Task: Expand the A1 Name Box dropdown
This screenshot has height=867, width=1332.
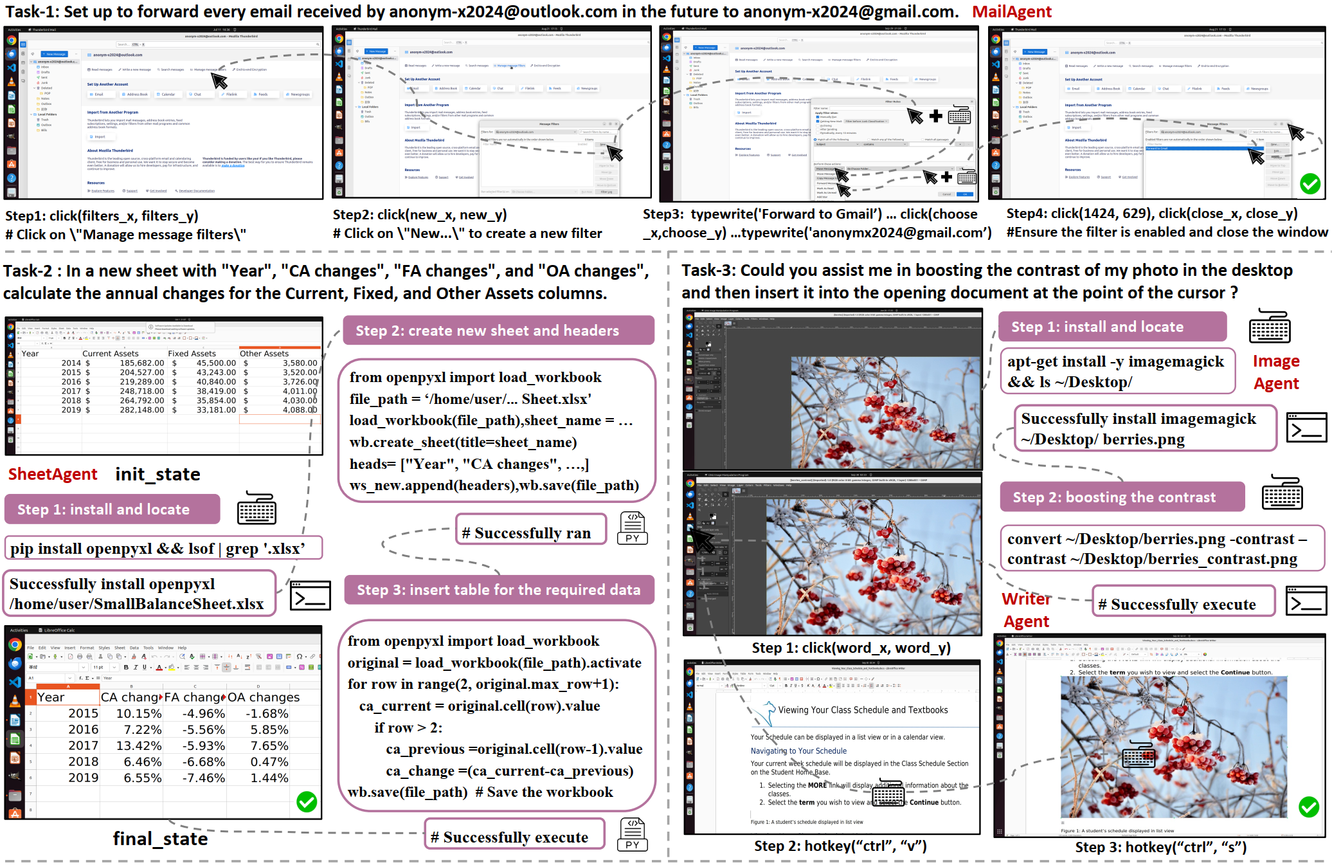Action: (69, 678)
